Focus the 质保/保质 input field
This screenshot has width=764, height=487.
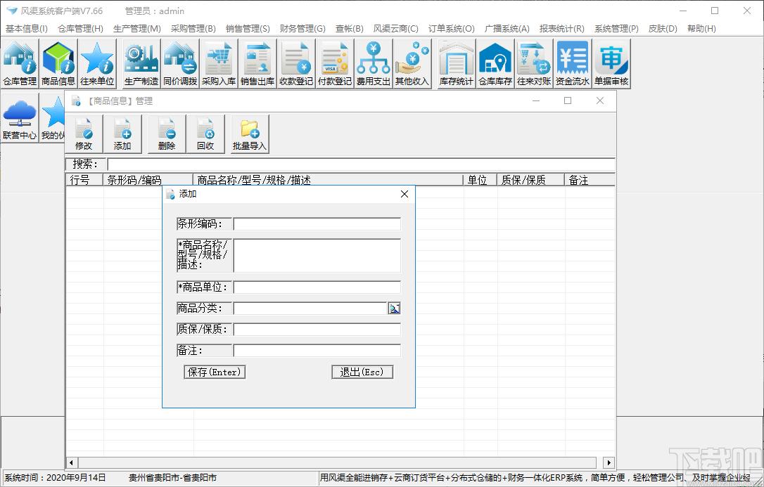click(317, 330)
